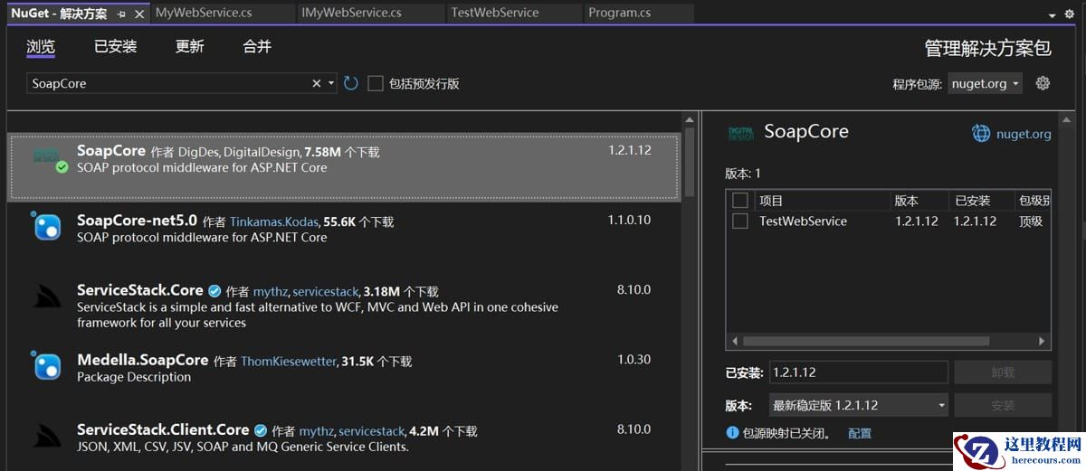
Task: Open author servicestack link for ServiceStack.Core
Action: 326,292
